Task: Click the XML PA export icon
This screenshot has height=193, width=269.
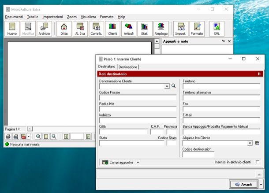Action: pyautogui.click(x=217, y=29)
